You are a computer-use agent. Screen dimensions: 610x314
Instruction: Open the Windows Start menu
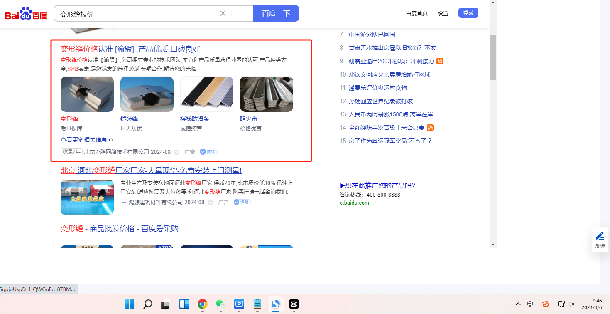[130, 304]
